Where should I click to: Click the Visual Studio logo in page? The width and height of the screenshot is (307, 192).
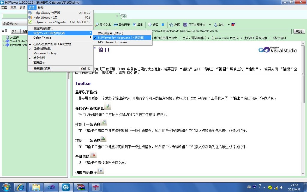[278, 50]
